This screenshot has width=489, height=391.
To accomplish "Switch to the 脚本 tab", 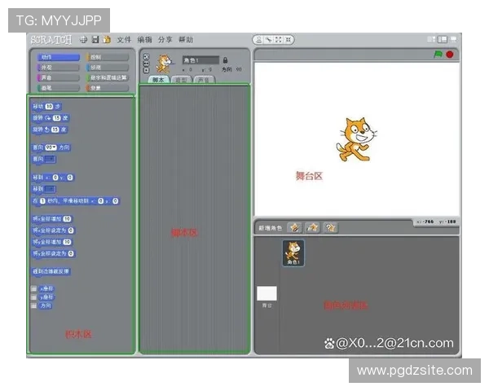I will click(158, 80).
